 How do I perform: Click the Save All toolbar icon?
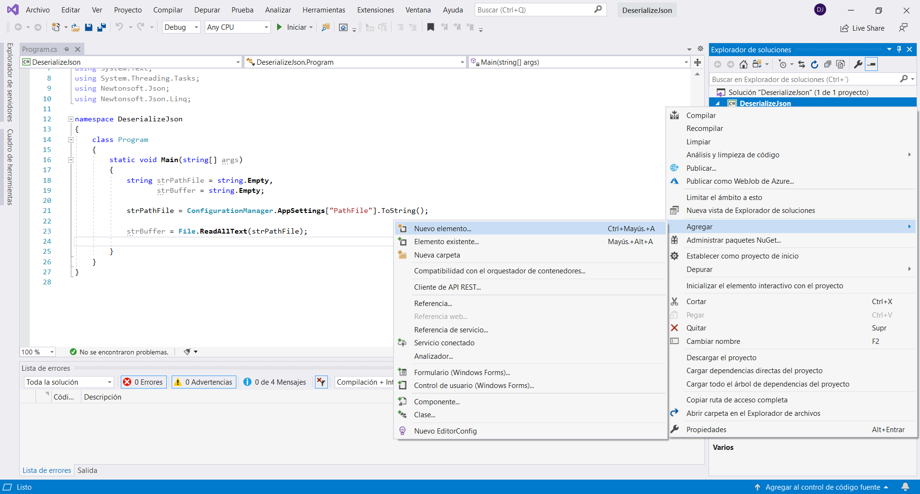[102, 27]
